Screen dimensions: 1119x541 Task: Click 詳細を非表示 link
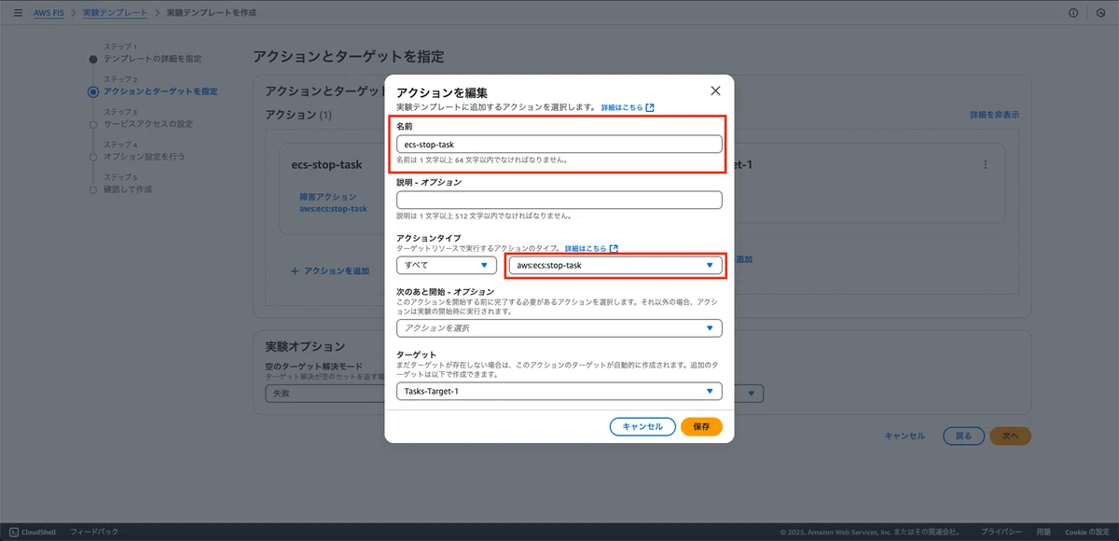tap(994, 115)
